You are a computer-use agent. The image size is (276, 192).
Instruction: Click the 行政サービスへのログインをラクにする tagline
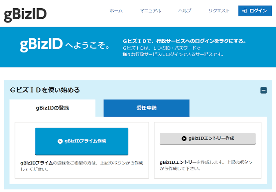(x=184, y=41)
